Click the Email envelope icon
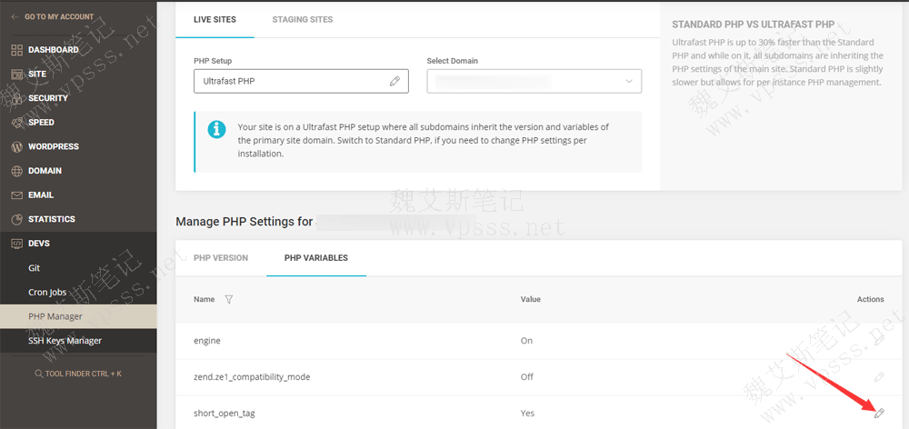The image size is (909, 429). pyautogui.click(x=16, y=195)
